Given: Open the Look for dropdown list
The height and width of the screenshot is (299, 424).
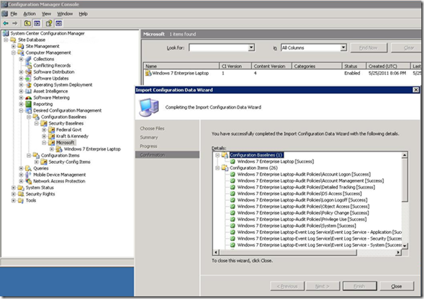Looking at the screenshot, I should pos(251,48).
